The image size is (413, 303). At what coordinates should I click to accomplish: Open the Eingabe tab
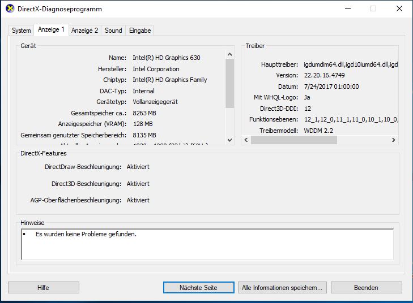(140, 31)
